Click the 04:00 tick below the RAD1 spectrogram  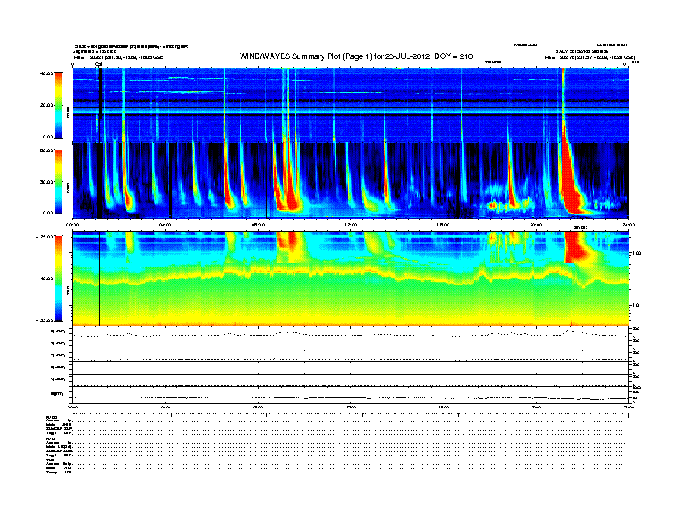point(165,225)
